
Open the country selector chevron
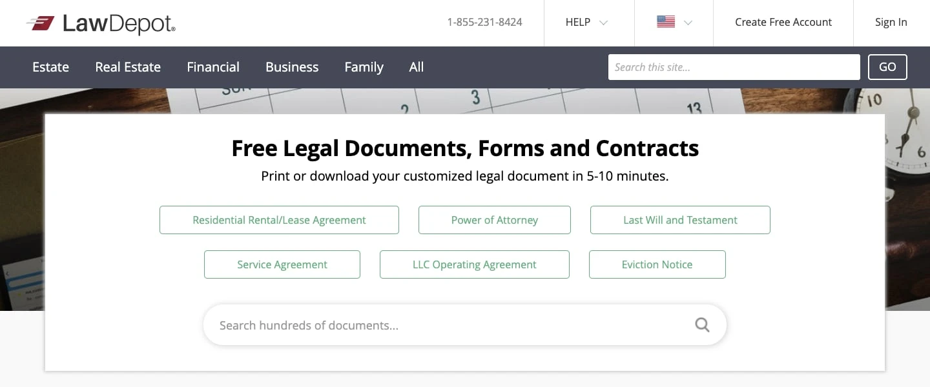tap(688, 23)
